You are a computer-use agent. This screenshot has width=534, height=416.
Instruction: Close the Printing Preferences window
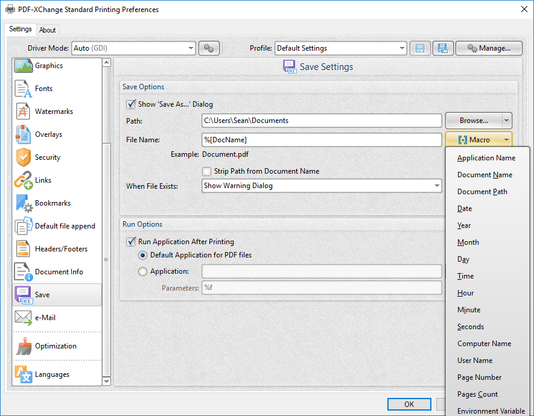coord(524,9)
